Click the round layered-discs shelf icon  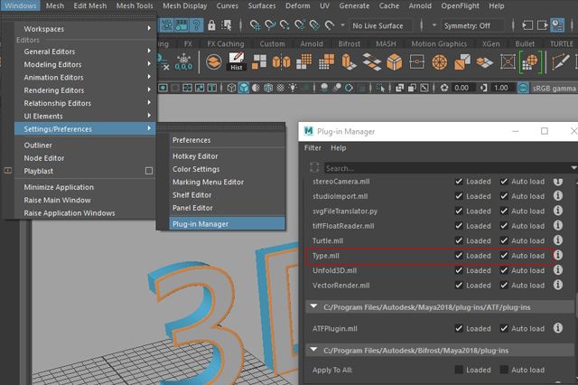point(214,61)
